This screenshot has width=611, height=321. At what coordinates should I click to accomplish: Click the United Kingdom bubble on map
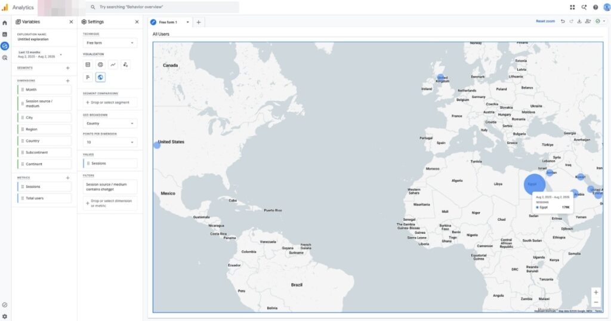tap(440, 78)
